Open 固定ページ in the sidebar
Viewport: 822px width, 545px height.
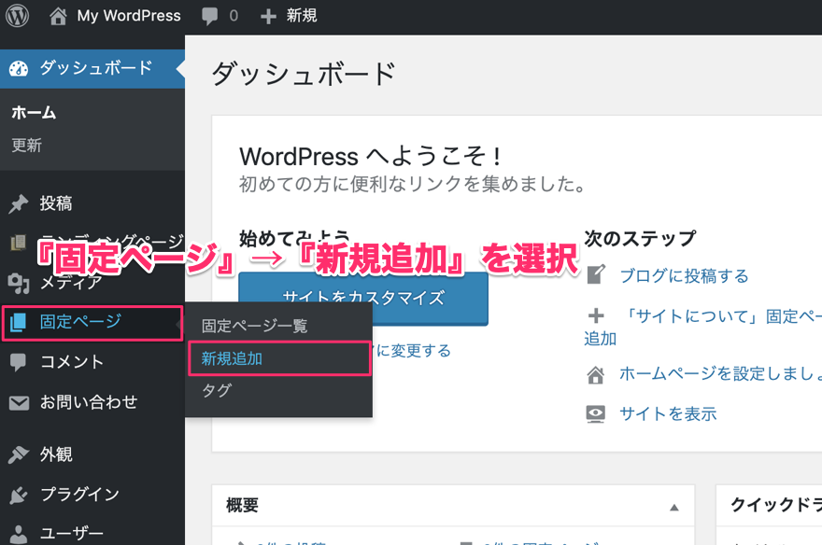click(80, 322)
